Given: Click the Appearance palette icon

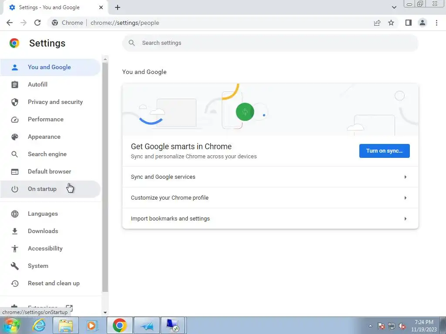Looking at the screenshot, I should 14,137.
